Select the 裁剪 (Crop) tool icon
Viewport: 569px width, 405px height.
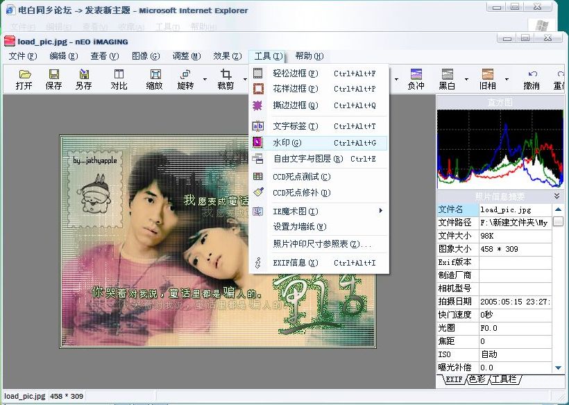point(226,78)
